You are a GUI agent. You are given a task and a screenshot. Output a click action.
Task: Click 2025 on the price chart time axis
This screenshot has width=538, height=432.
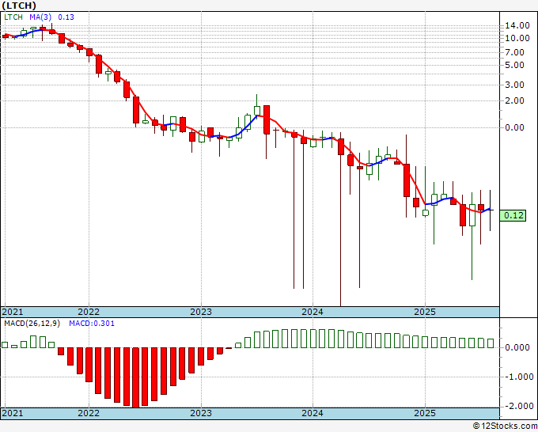(x=425, y=312)
